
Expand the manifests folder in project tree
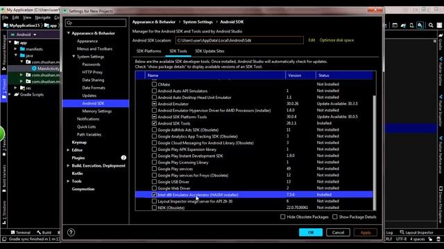point(15,49)
